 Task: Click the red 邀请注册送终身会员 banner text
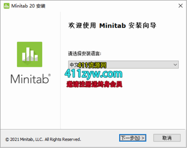point(94,84)
